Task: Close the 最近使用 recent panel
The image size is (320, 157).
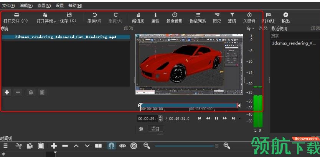Action: (x=318, y=28)
